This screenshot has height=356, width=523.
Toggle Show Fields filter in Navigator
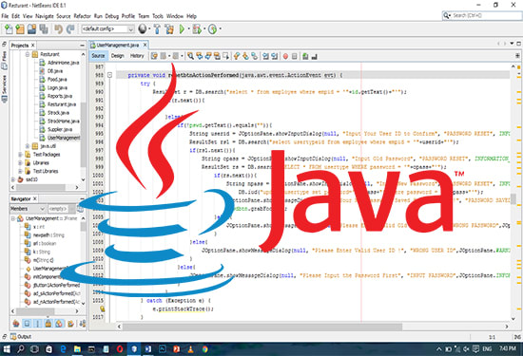coord(27,323)
